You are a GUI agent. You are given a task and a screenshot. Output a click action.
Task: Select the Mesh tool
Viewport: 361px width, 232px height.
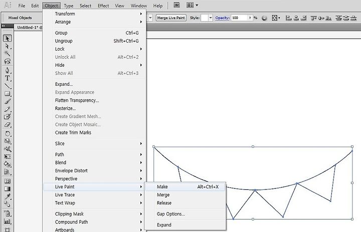8,181
